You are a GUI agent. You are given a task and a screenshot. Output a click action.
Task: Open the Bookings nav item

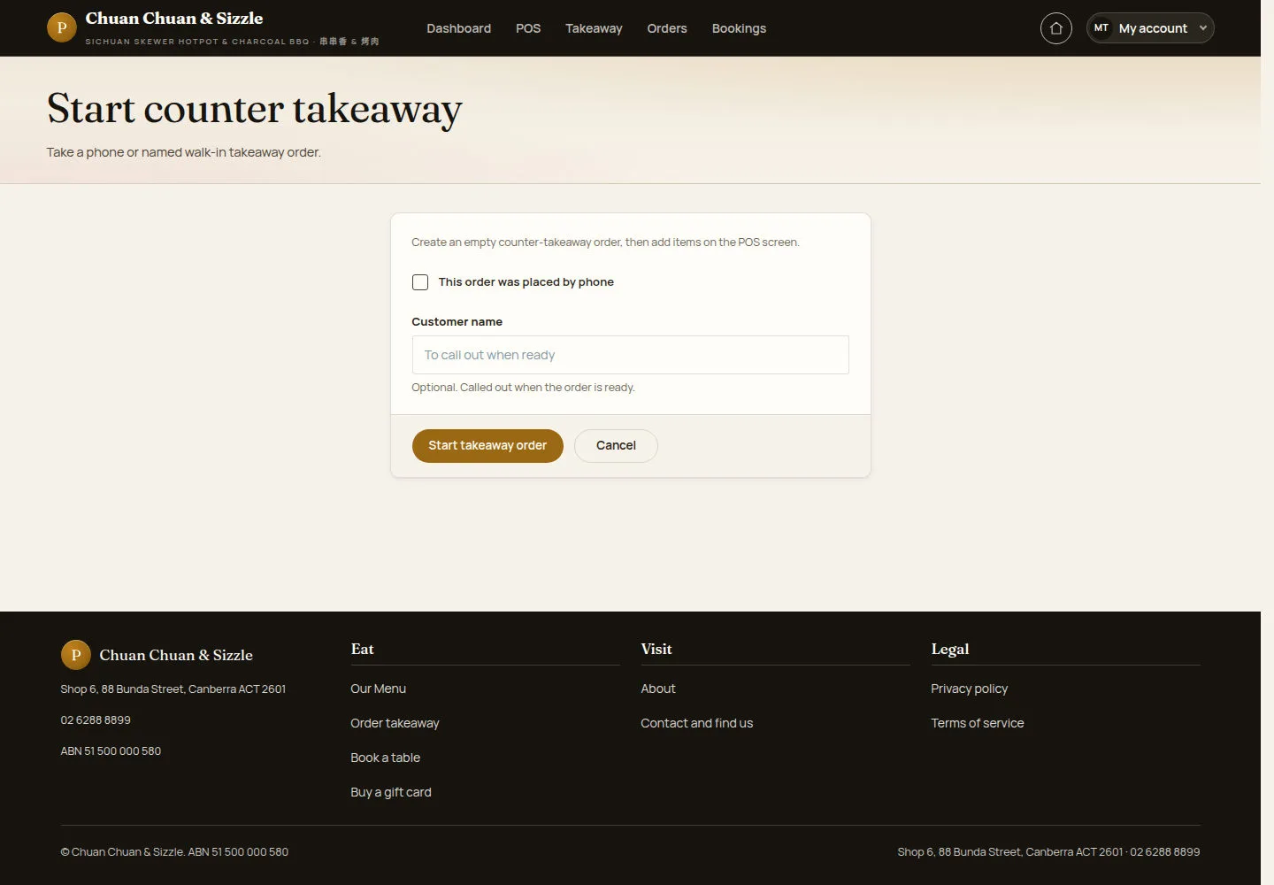pos(739,28)
